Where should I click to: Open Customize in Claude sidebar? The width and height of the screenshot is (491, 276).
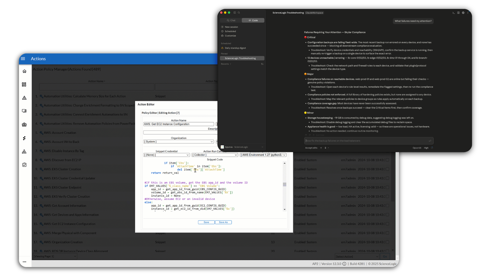[x=230, y=36]
